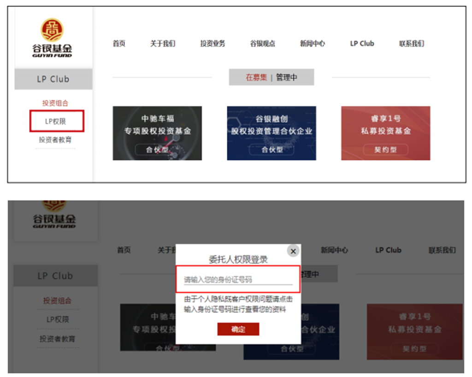This screenshot has width=472, height=377.
Task: Open the undimmed 中驰车福 专项股权投资基金 card
Action: pyautogui.click(x=157, y=133)
